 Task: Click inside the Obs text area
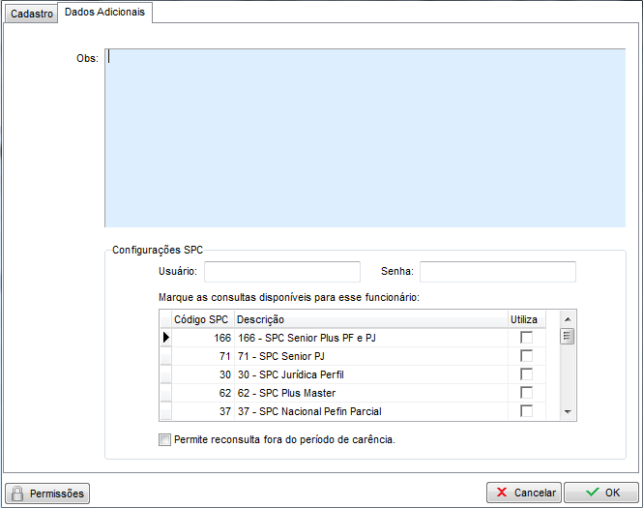click(365, 137)
